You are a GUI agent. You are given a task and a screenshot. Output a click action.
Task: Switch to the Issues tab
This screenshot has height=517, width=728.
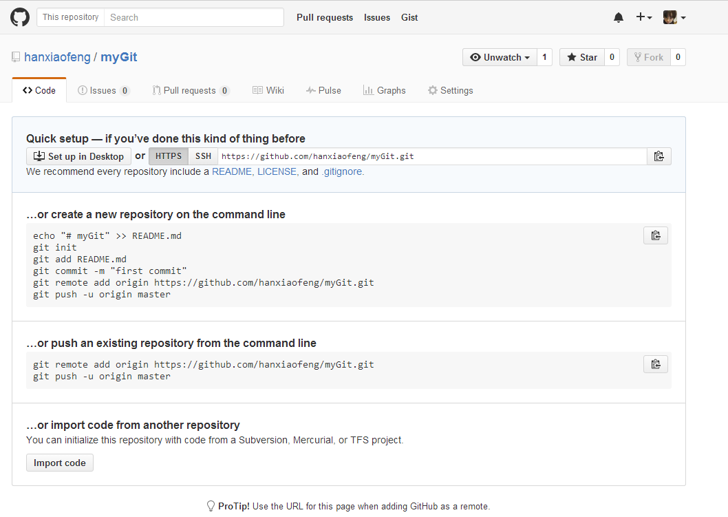point(103,90)
